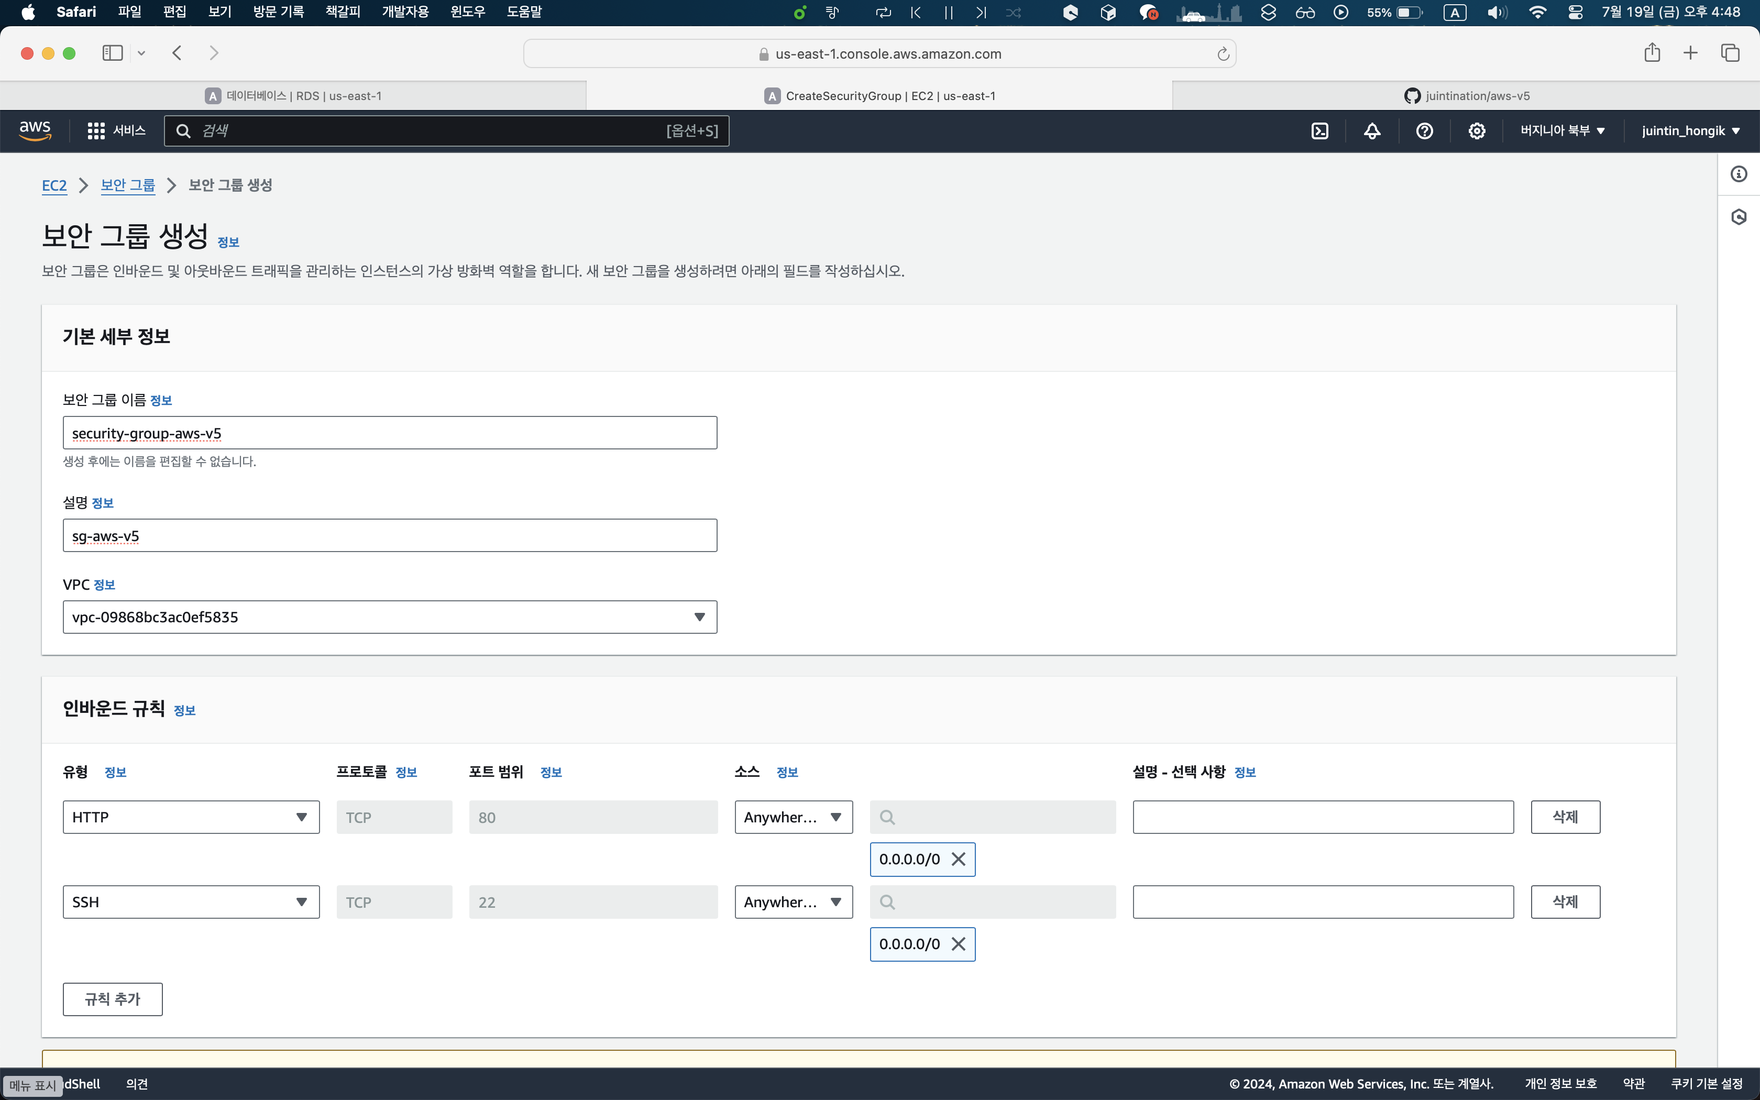Click the 보안 그룹 breadcrumb link
This screenshot has width=1760, height=1100.
coord(128,185)
